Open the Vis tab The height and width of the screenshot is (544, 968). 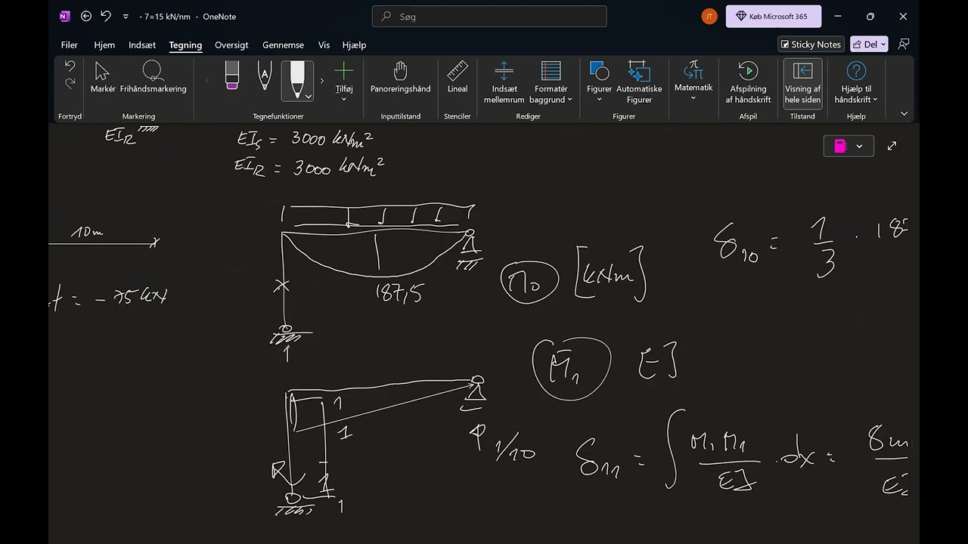324,45
